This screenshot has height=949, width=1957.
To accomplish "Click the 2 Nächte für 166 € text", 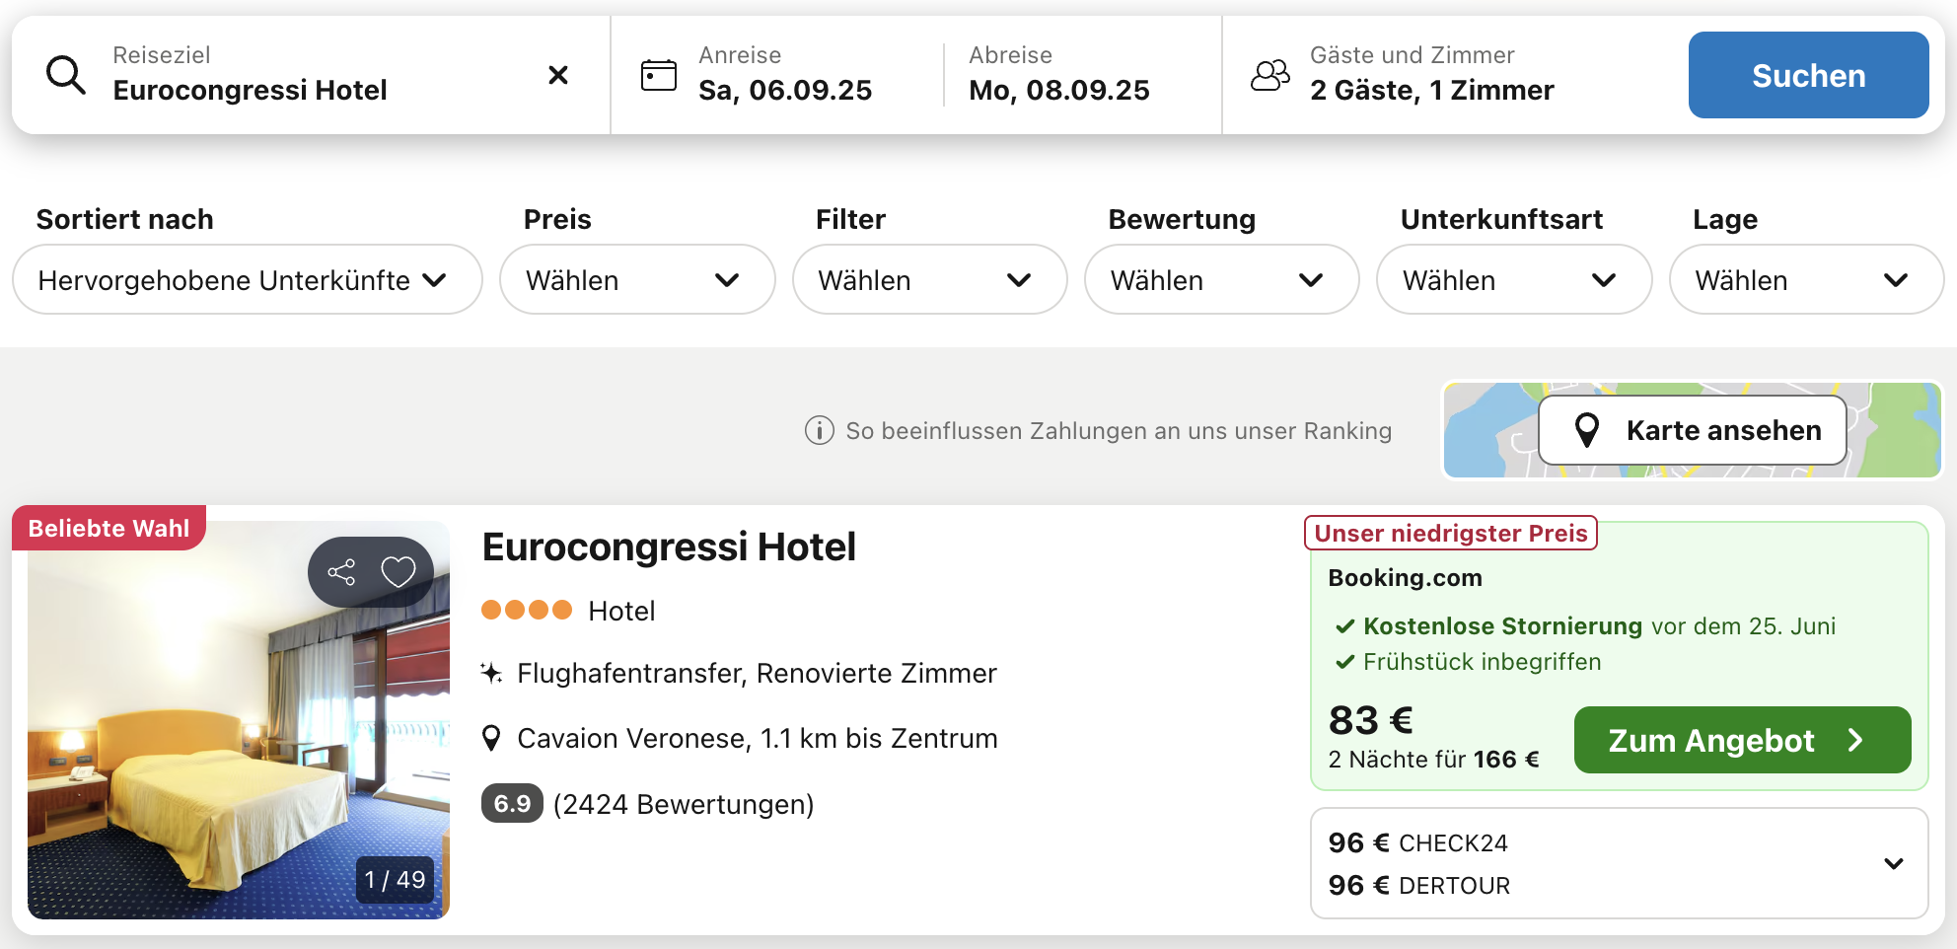I will (x=1433, y=760).
